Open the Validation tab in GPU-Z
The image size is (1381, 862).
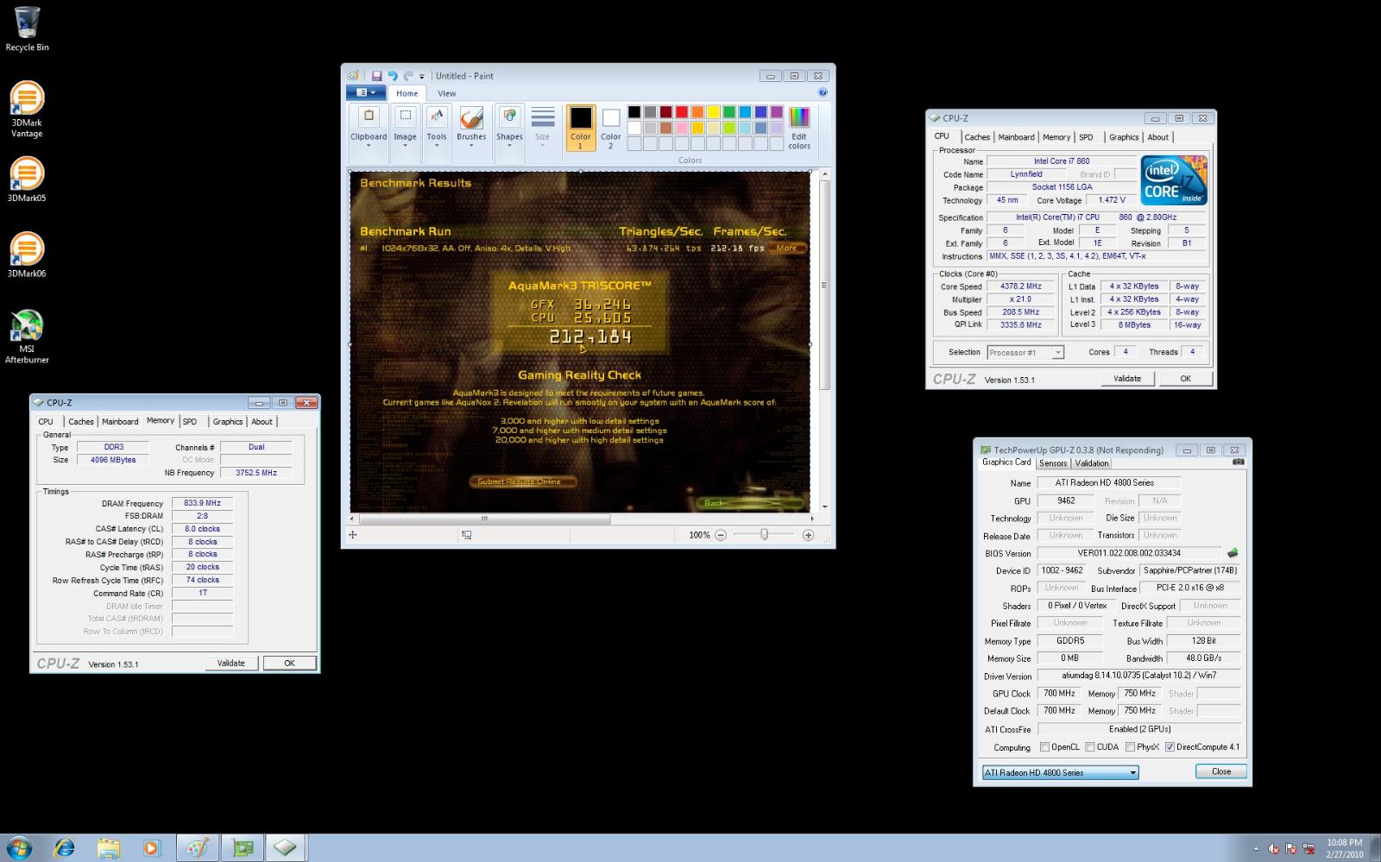[x=1091, y=463]
